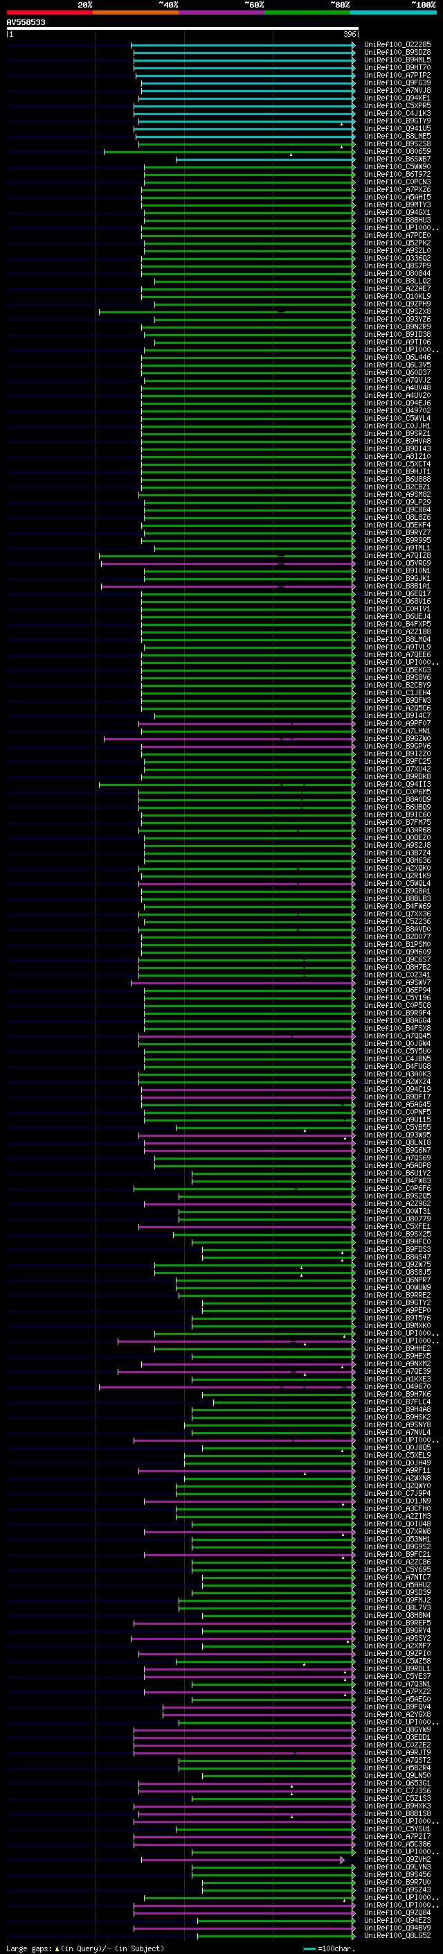Click the orange ~40% legend segment
Viewport: 443px width, 1954px height.
[x=136, y=13]
